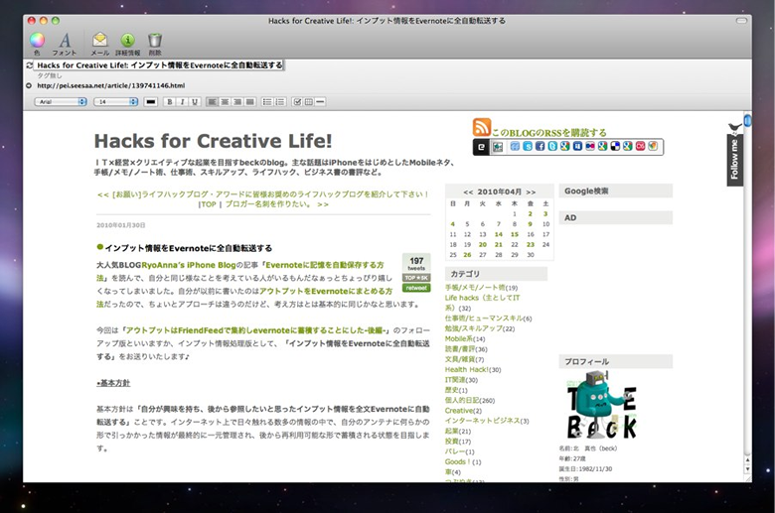The image size is (775, 513).
Task: Click the タグ無し tag field
Action: pyautogui.click(x=50, y=75)
